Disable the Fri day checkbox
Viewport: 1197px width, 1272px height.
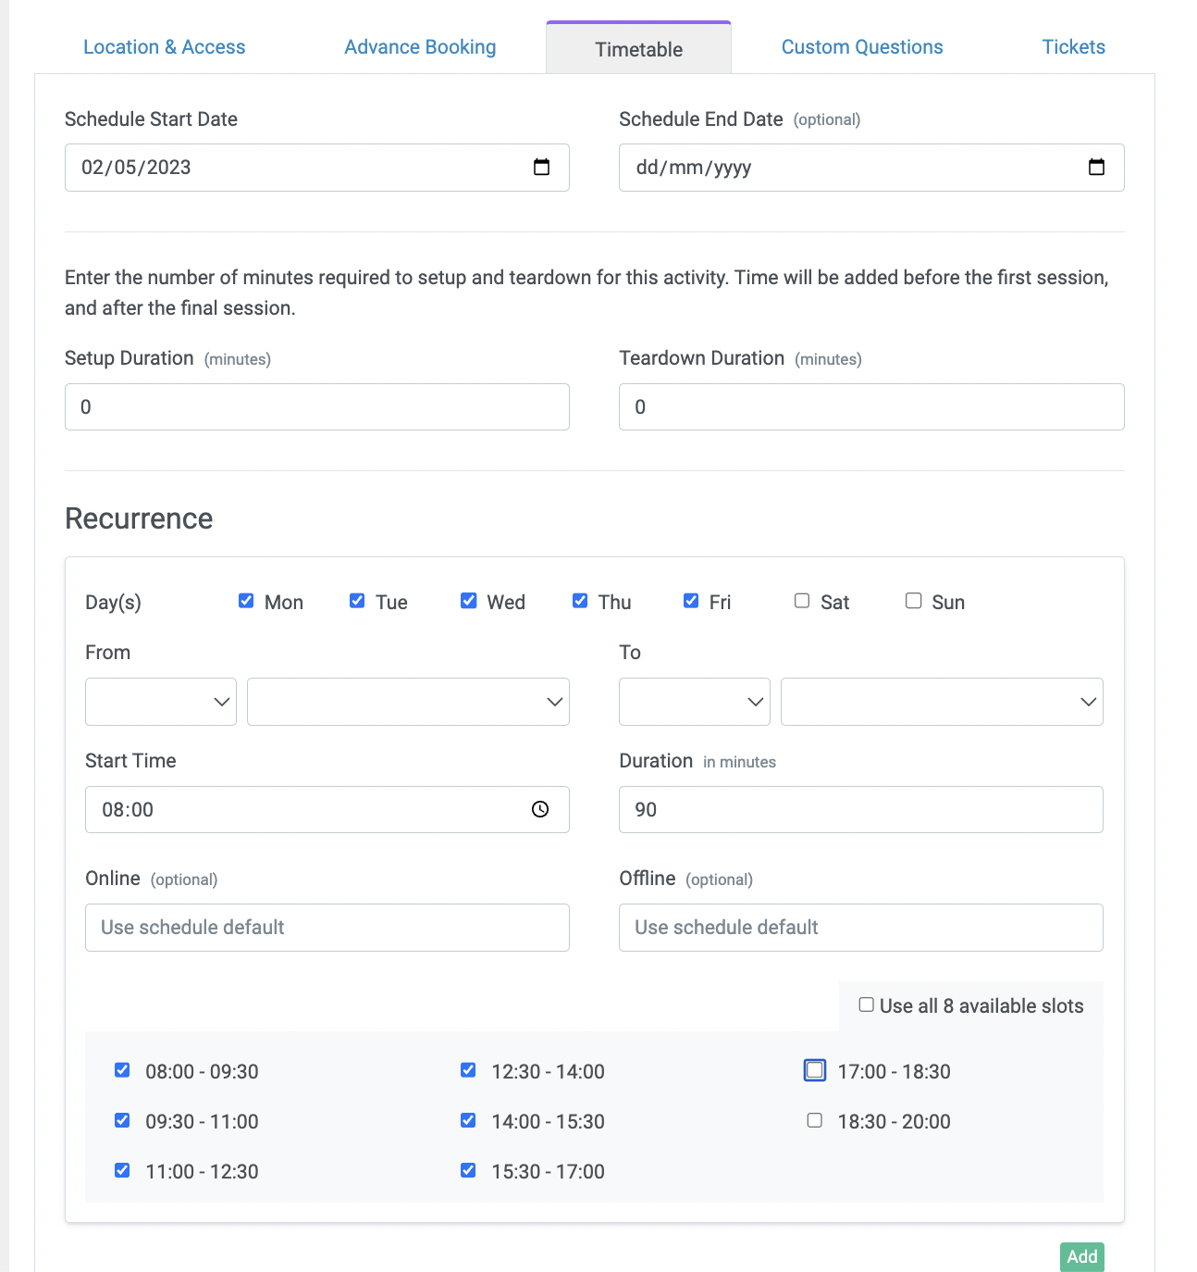(691, 601)
